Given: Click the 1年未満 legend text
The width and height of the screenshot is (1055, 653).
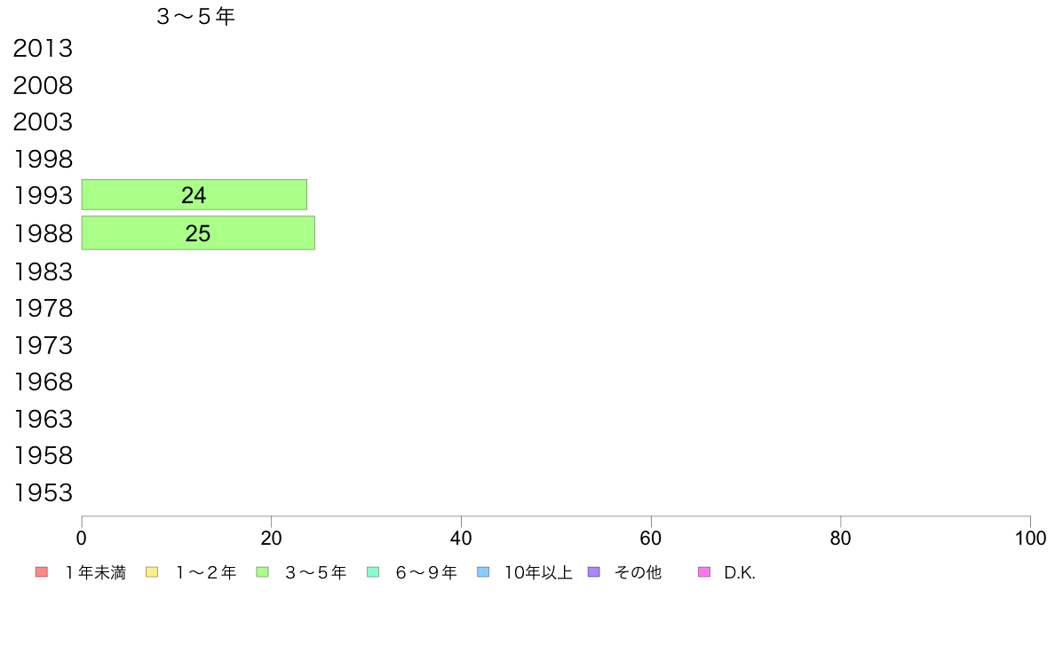Looking at the screenshot, I should (96, 573).
